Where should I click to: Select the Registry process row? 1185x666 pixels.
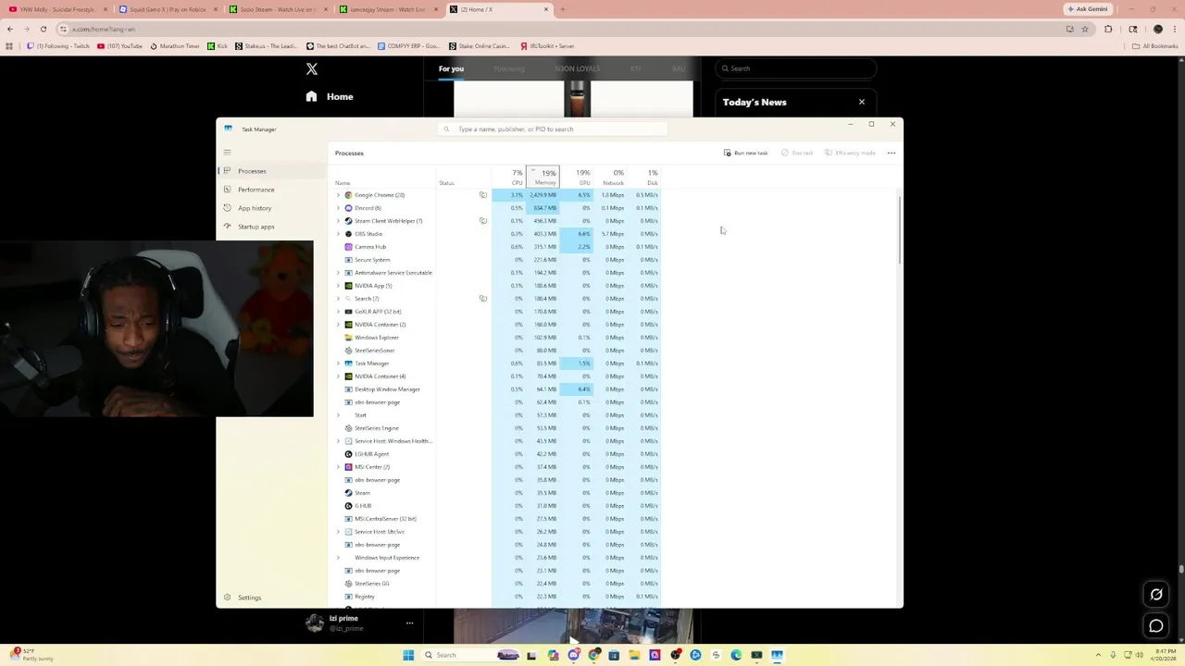coord(496,597)
